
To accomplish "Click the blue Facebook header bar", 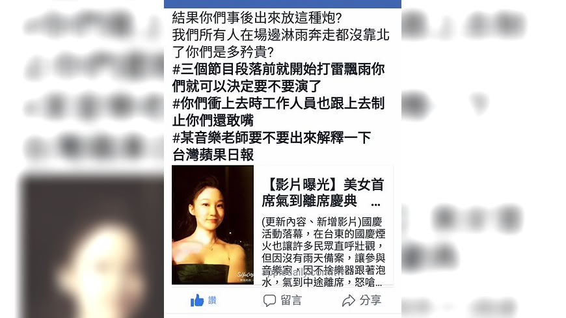I will click(282, 4).
